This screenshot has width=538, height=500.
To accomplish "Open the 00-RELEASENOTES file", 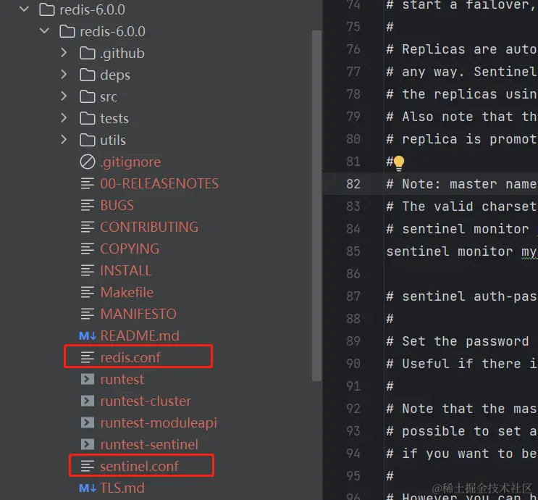I will 159,184.
